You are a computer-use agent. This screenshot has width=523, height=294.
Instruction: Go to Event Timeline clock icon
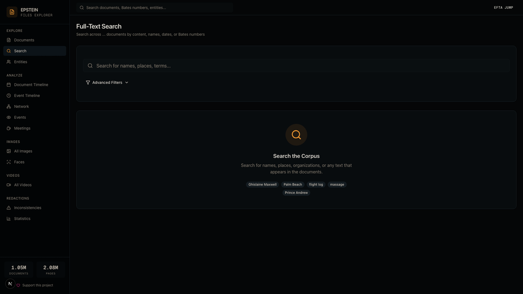[9, 96]
